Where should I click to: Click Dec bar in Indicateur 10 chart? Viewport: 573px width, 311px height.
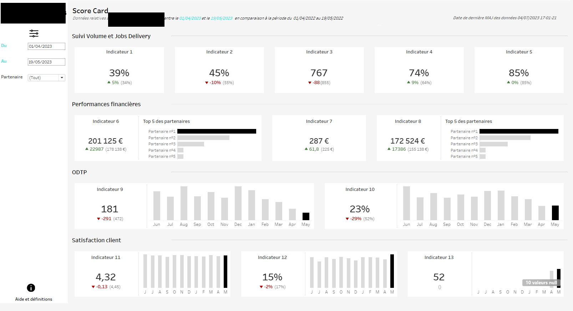[x=487, y=206]
